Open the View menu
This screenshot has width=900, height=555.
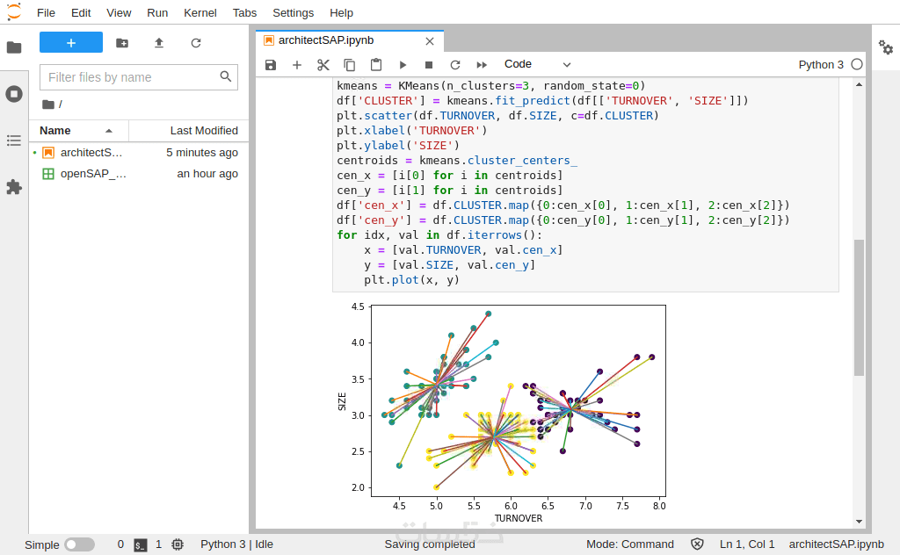pyautogui.click(x=119, y=12)
